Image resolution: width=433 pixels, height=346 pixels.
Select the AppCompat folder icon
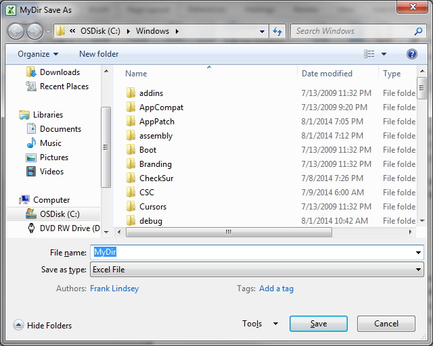(x=131, y=107)
